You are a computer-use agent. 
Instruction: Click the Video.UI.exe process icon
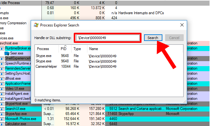(x=2, y=89)
